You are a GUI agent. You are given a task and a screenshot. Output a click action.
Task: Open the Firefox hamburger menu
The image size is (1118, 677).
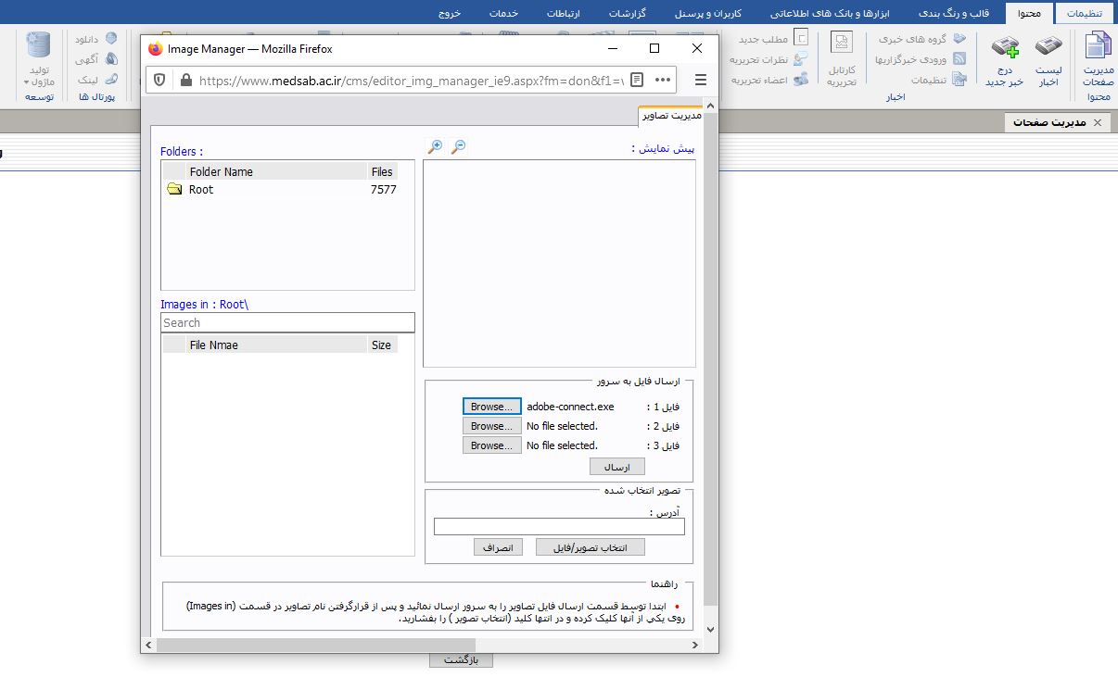click(x=701, y=80)
